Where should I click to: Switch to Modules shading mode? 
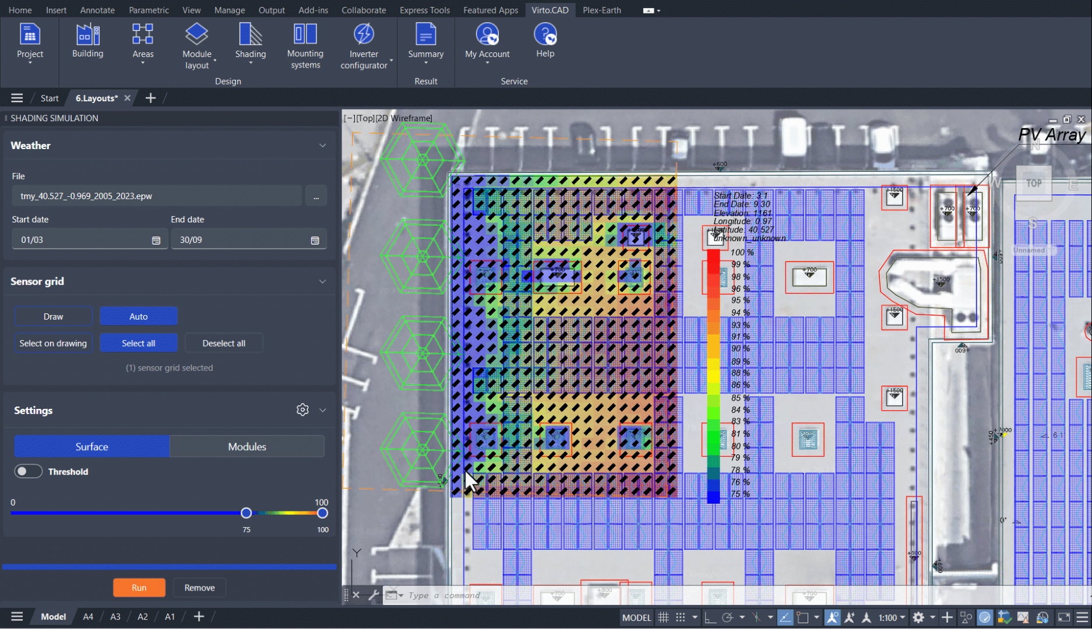(247, 447)
